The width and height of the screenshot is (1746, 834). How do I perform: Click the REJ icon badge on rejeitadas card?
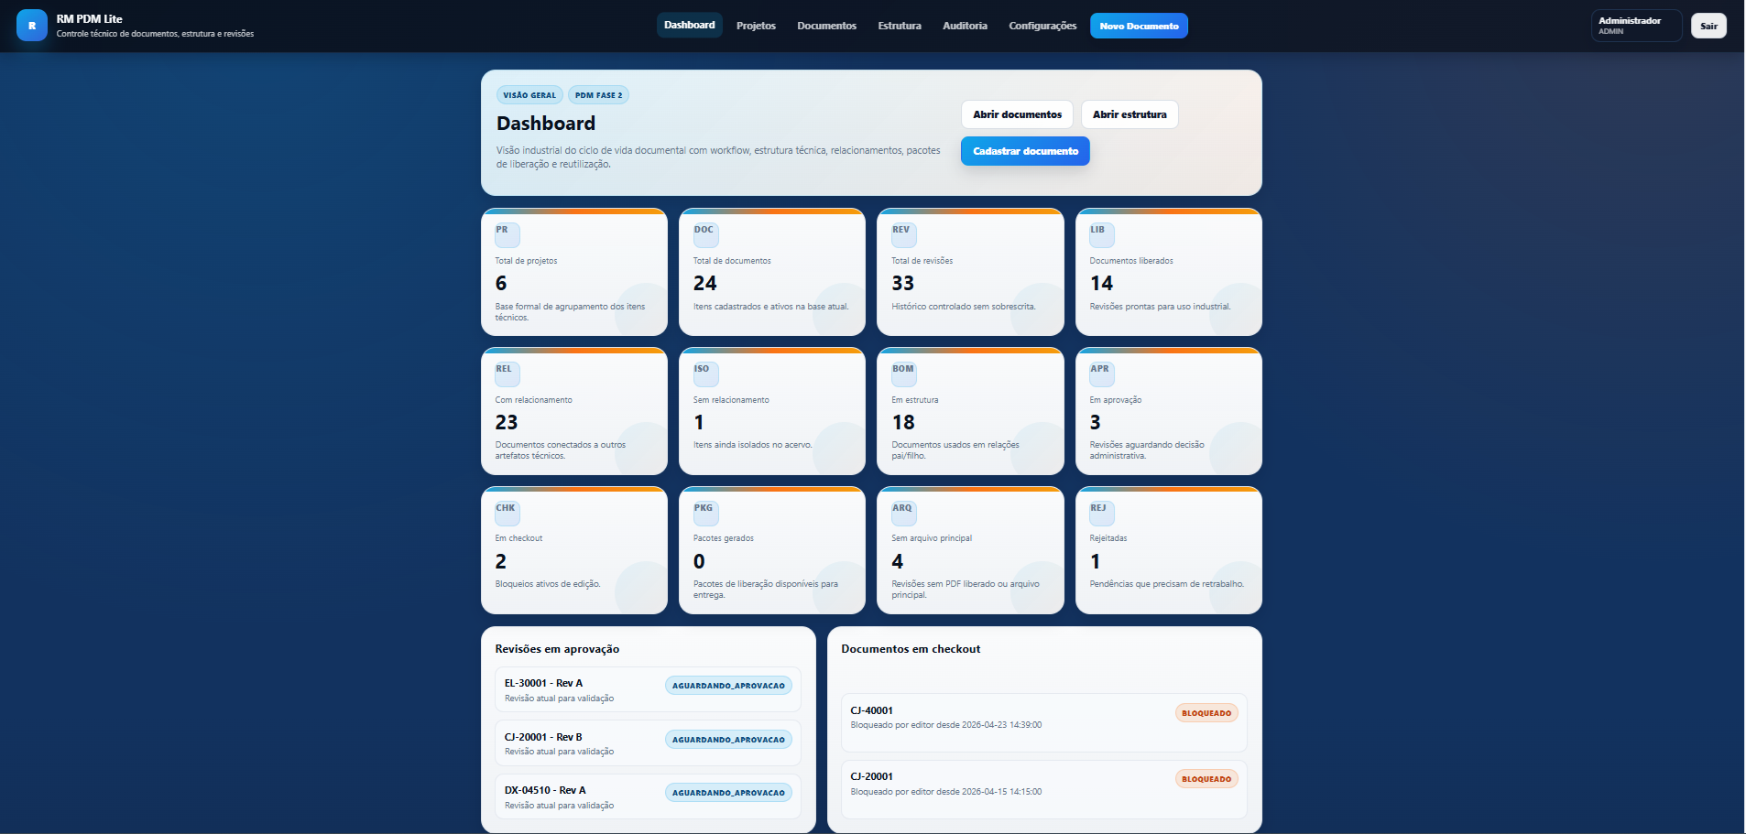[x=1102, y=514]
